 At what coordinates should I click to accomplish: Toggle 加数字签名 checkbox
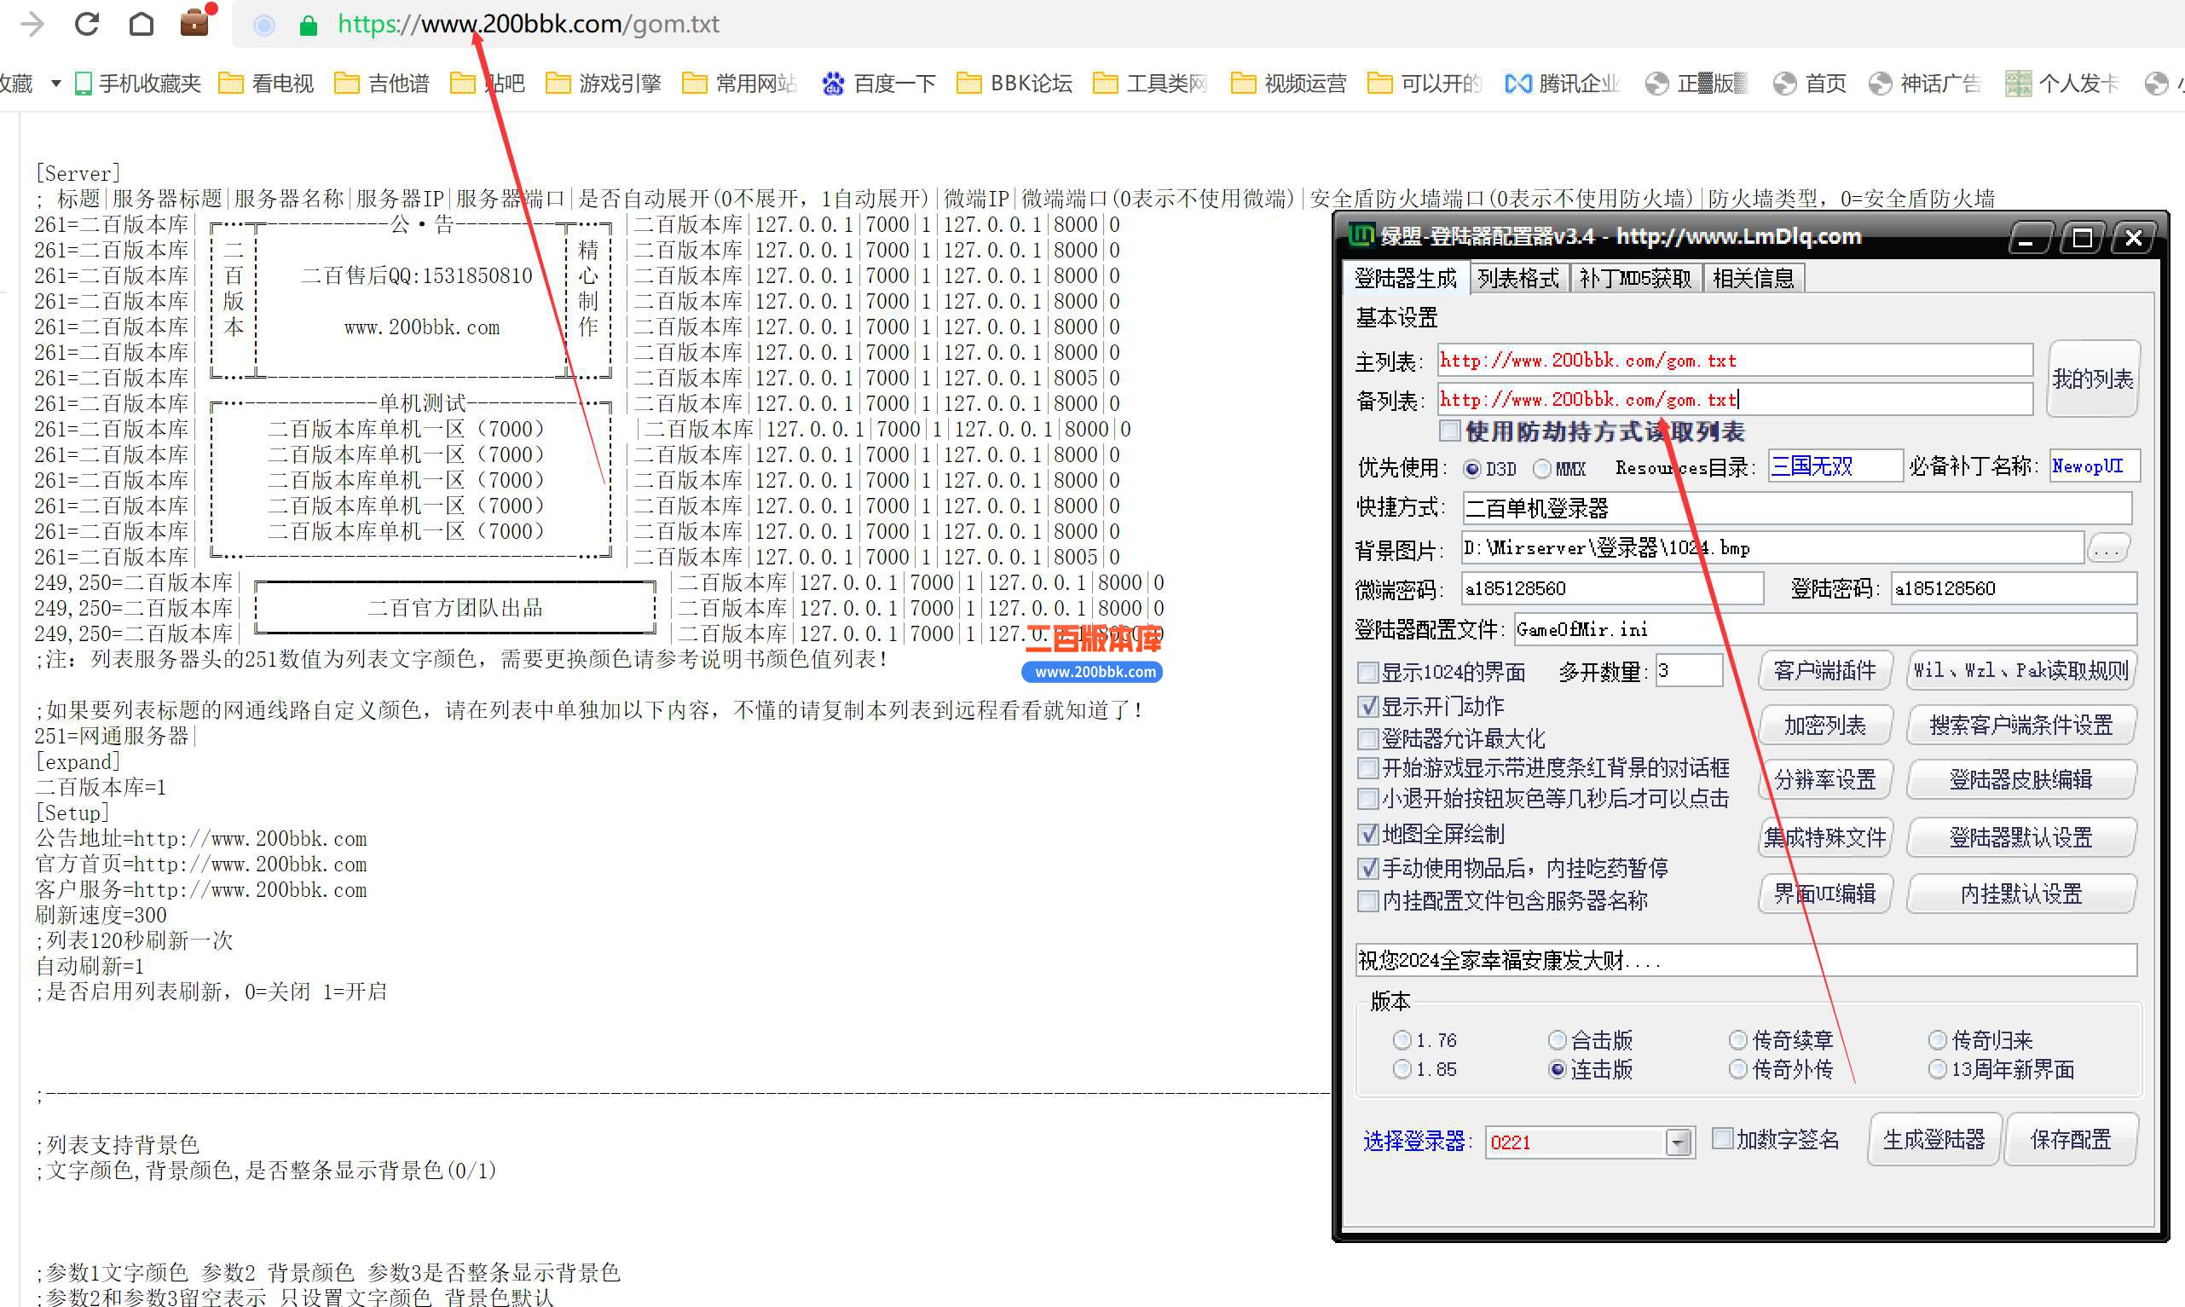[1722, 1138]
